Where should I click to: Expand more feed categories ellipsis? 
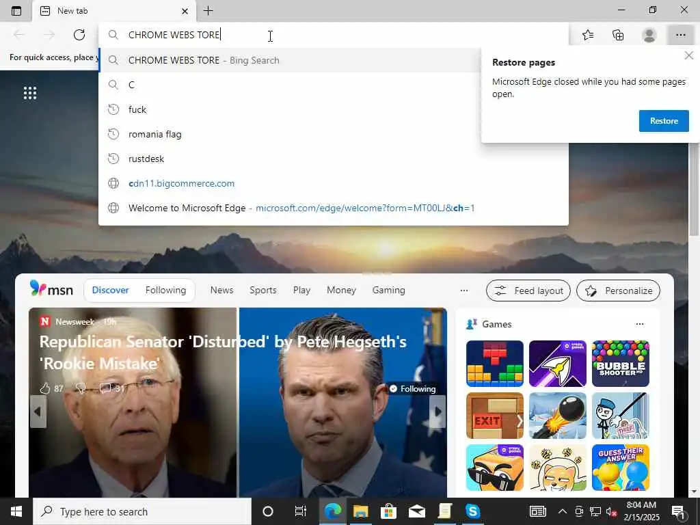tap(464, 291)
